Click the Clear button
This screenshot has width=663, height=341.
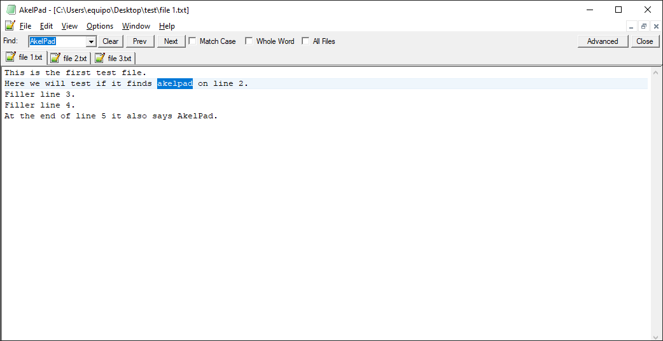click(x=110, y=41)
